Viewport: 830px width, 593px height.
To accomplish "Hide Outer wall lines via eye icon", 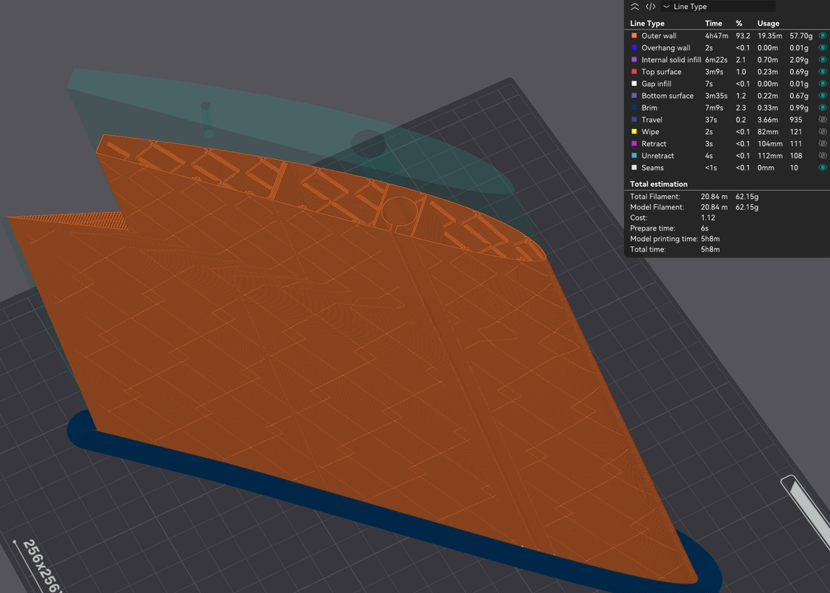I will coord(822,35).
